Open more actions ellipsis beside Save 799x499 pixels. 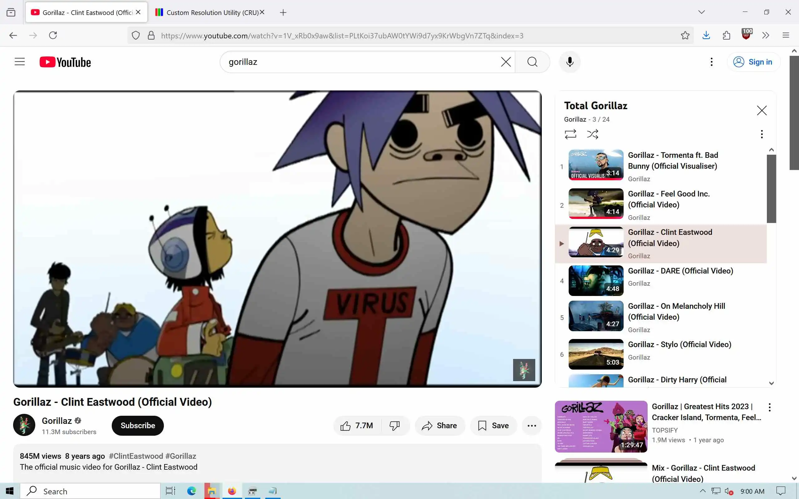[x=532, y=425]
